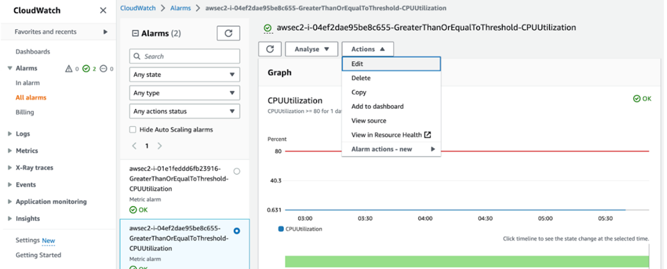Choose View in Resource Health
The width and height of the screenshot is (667, 269).
coord(391,135)
